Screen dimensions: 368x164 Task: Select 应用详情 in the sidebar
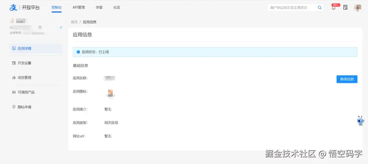coord(36,48)
